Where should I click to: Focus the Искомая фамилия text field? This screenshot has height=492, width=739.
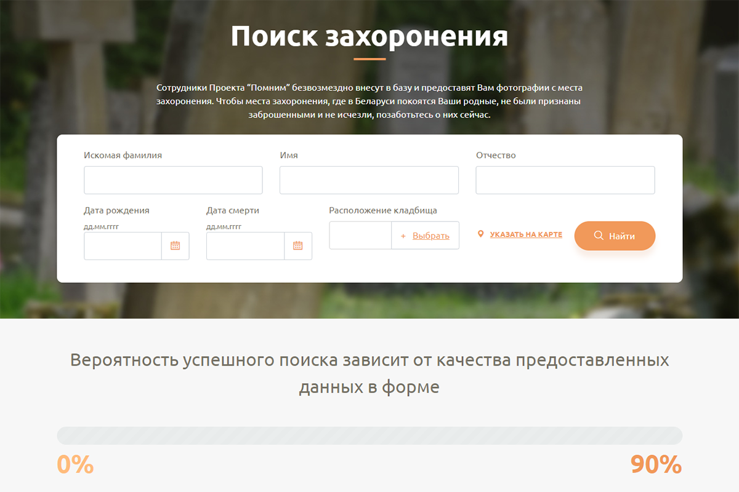[x=173, y=180]
